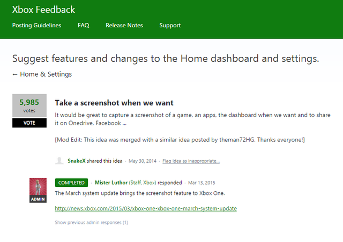Flag idea as inappropriate
The image size is (343, 242).
point(191,161)
